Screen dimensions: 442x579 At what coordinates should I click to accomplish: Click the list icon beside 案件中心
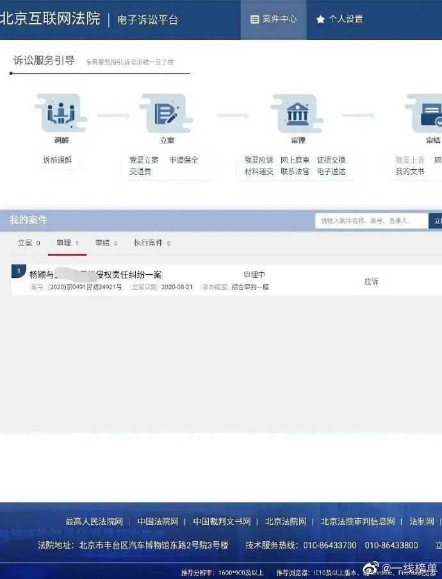(254, 19)
